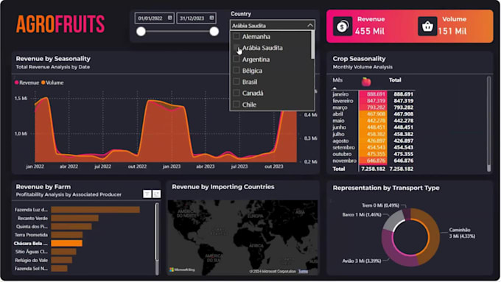The height and width of the screenshot is (282, 501).
Task: Click the Volume 151 Mil card value
Action: pyautogui.click(x=452, y=31)
